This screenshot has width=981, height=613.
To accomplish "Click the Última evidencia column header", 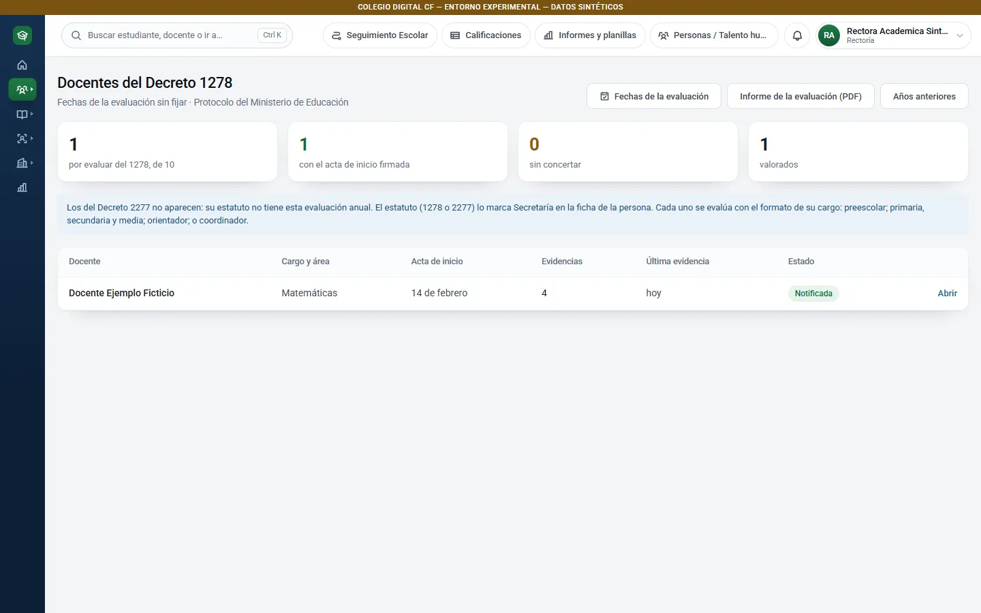I will (678, 262).
